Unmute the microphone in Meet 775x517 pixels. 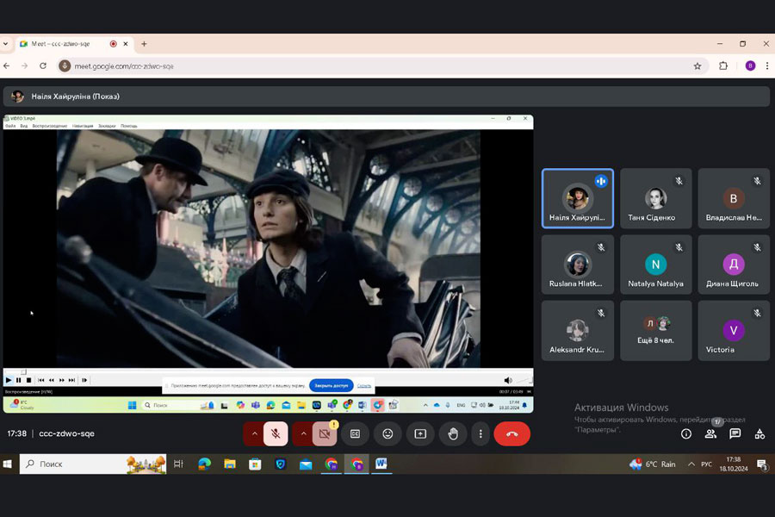click(276, 433)
